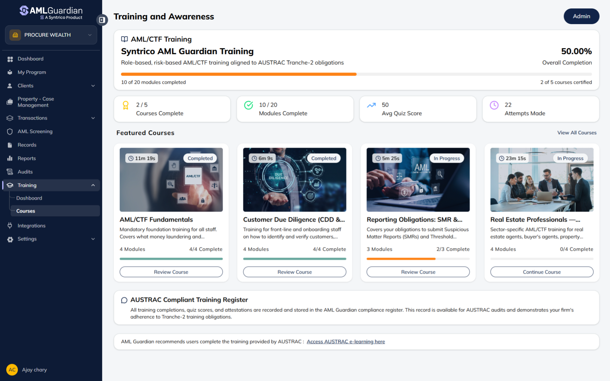The width and height of the screenshot is (610, 381).
Task: Click the Transactions layers icon
Action: coord(10,118)
